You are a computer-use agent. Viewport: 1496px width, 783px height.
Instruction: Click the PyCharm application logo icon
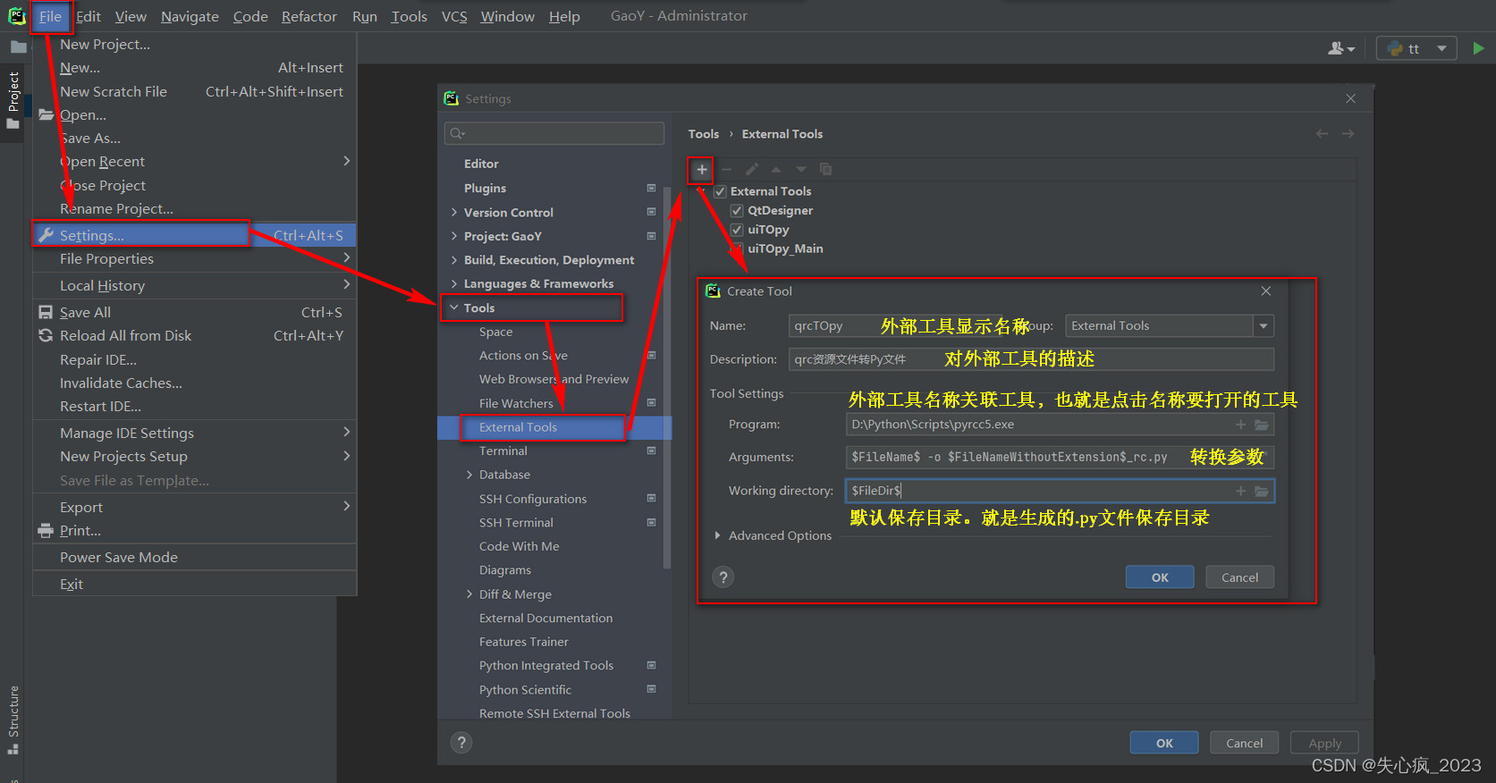point(16,16)
